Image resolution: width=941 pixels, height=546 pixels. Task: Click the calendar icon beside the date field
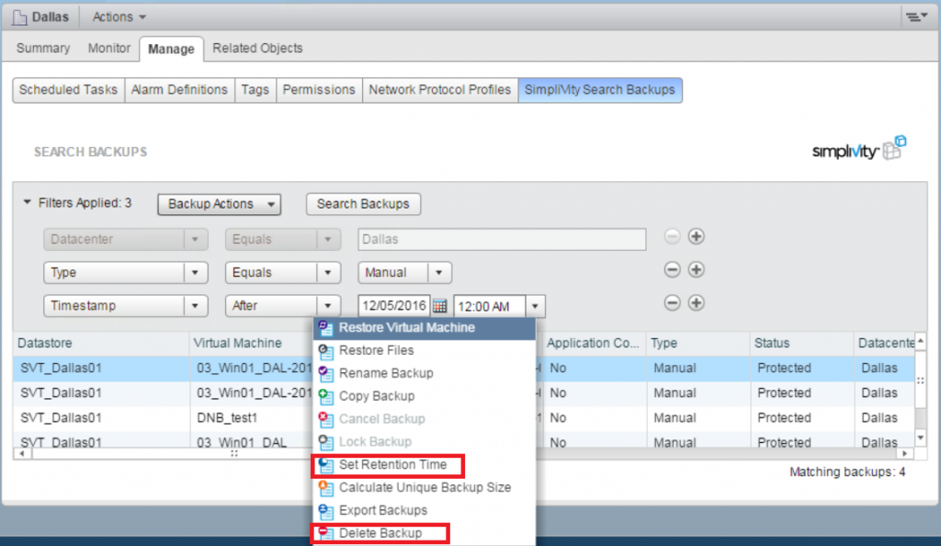point(439,306)
